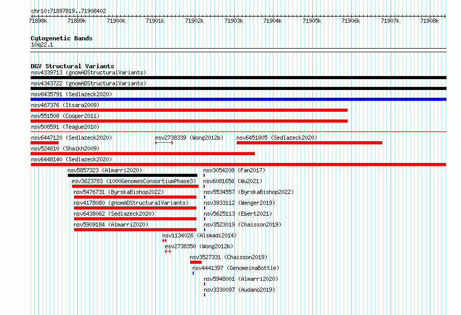Click the small red span under esv2738350
461x315 pixels.
click(168, 251)
